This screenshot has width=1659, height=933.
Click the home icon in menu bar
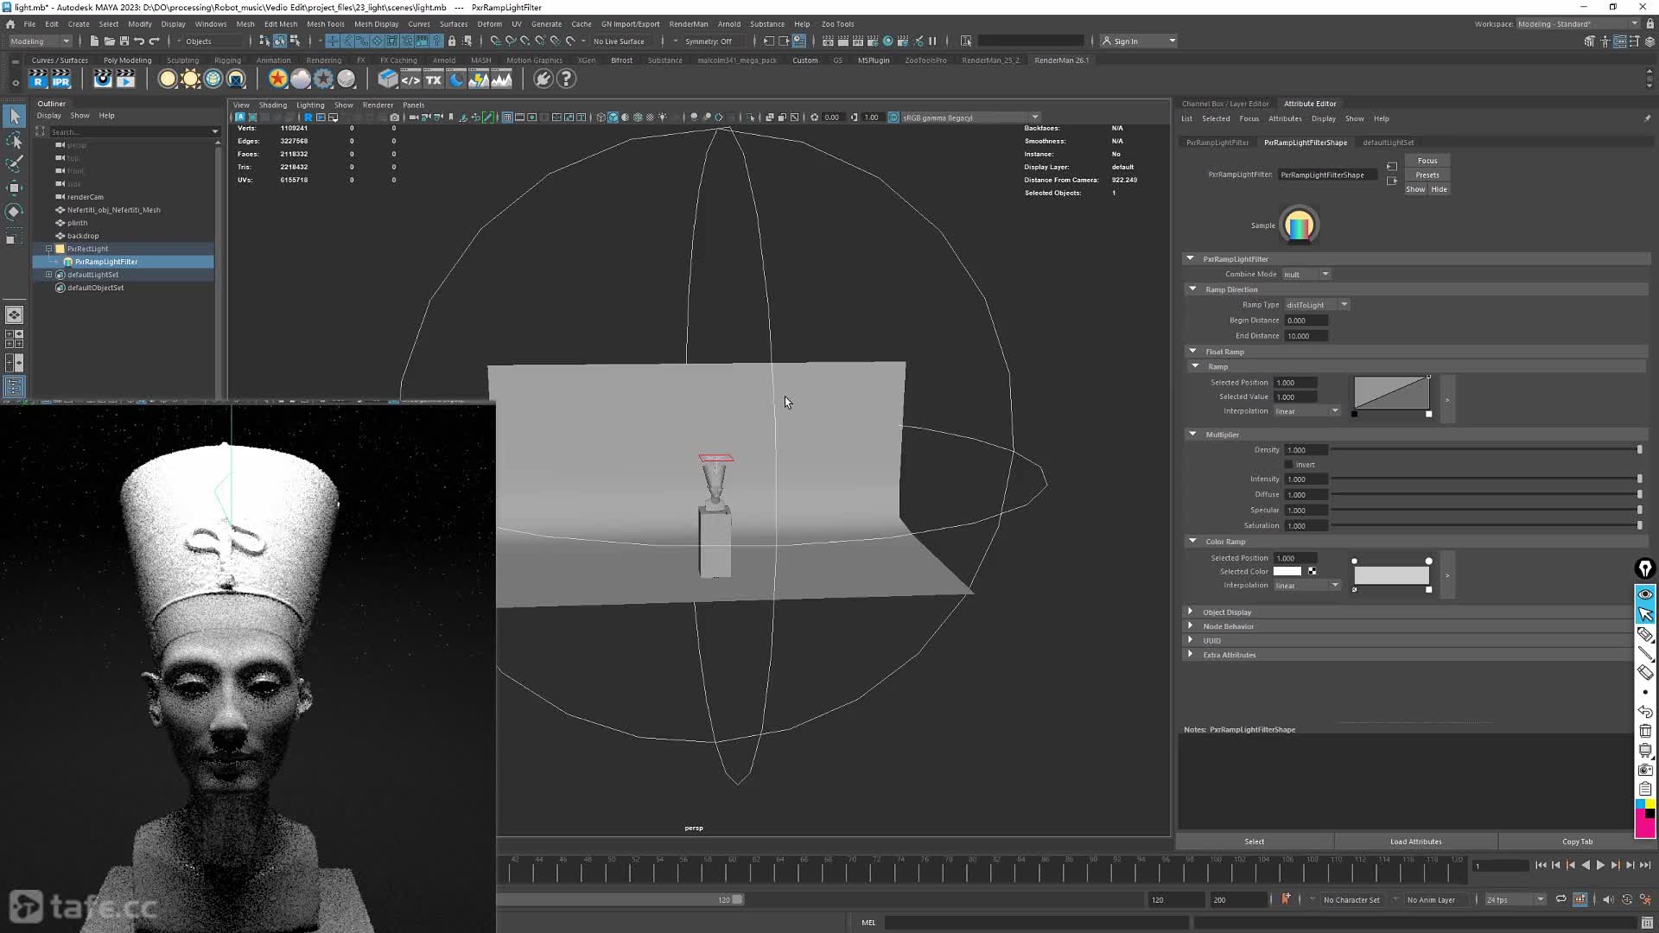(x=10, y=24)
